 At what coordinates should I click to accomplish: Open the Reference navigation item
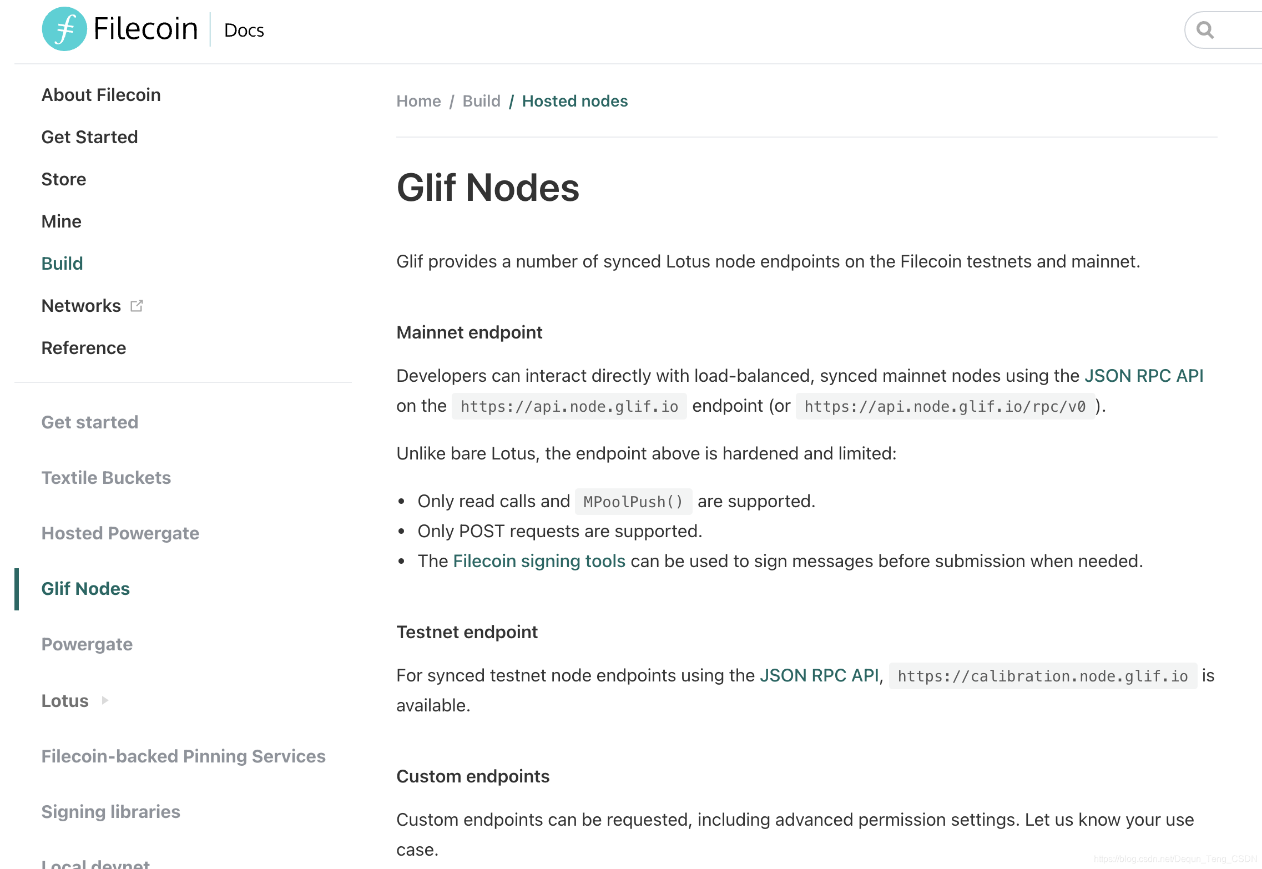84,348
